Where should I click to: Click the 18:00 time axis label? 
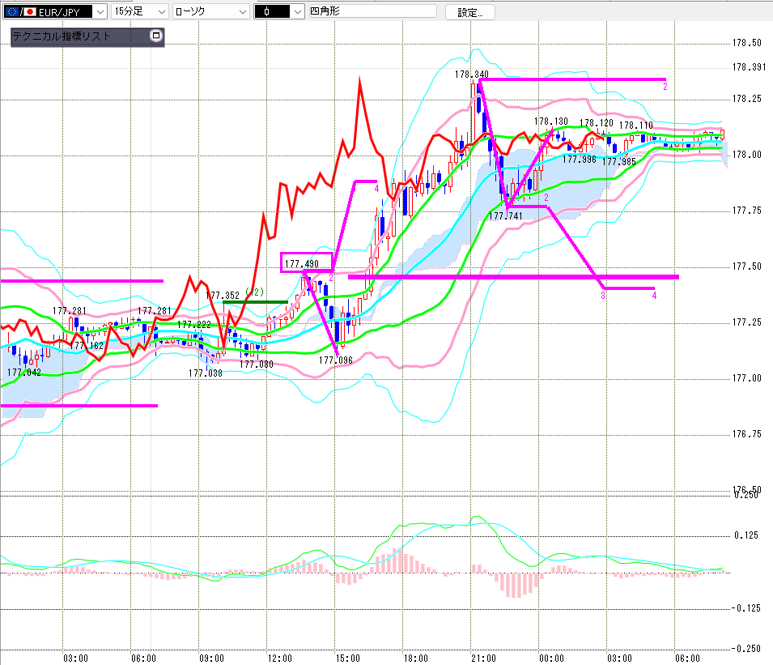tap(415, 659)
